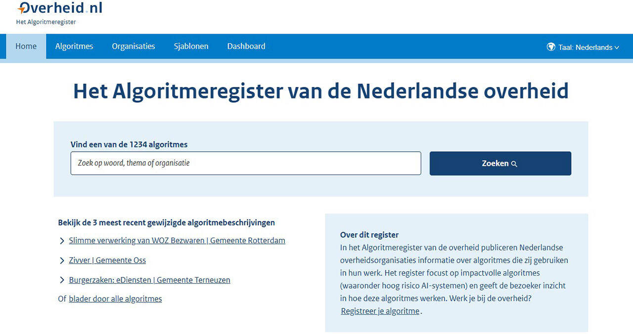This screenshot has width=633, height=334.
Task: Click the chevron before Slimme verwerking WOZ Bezwaren
Action: [x=62, y=241]
